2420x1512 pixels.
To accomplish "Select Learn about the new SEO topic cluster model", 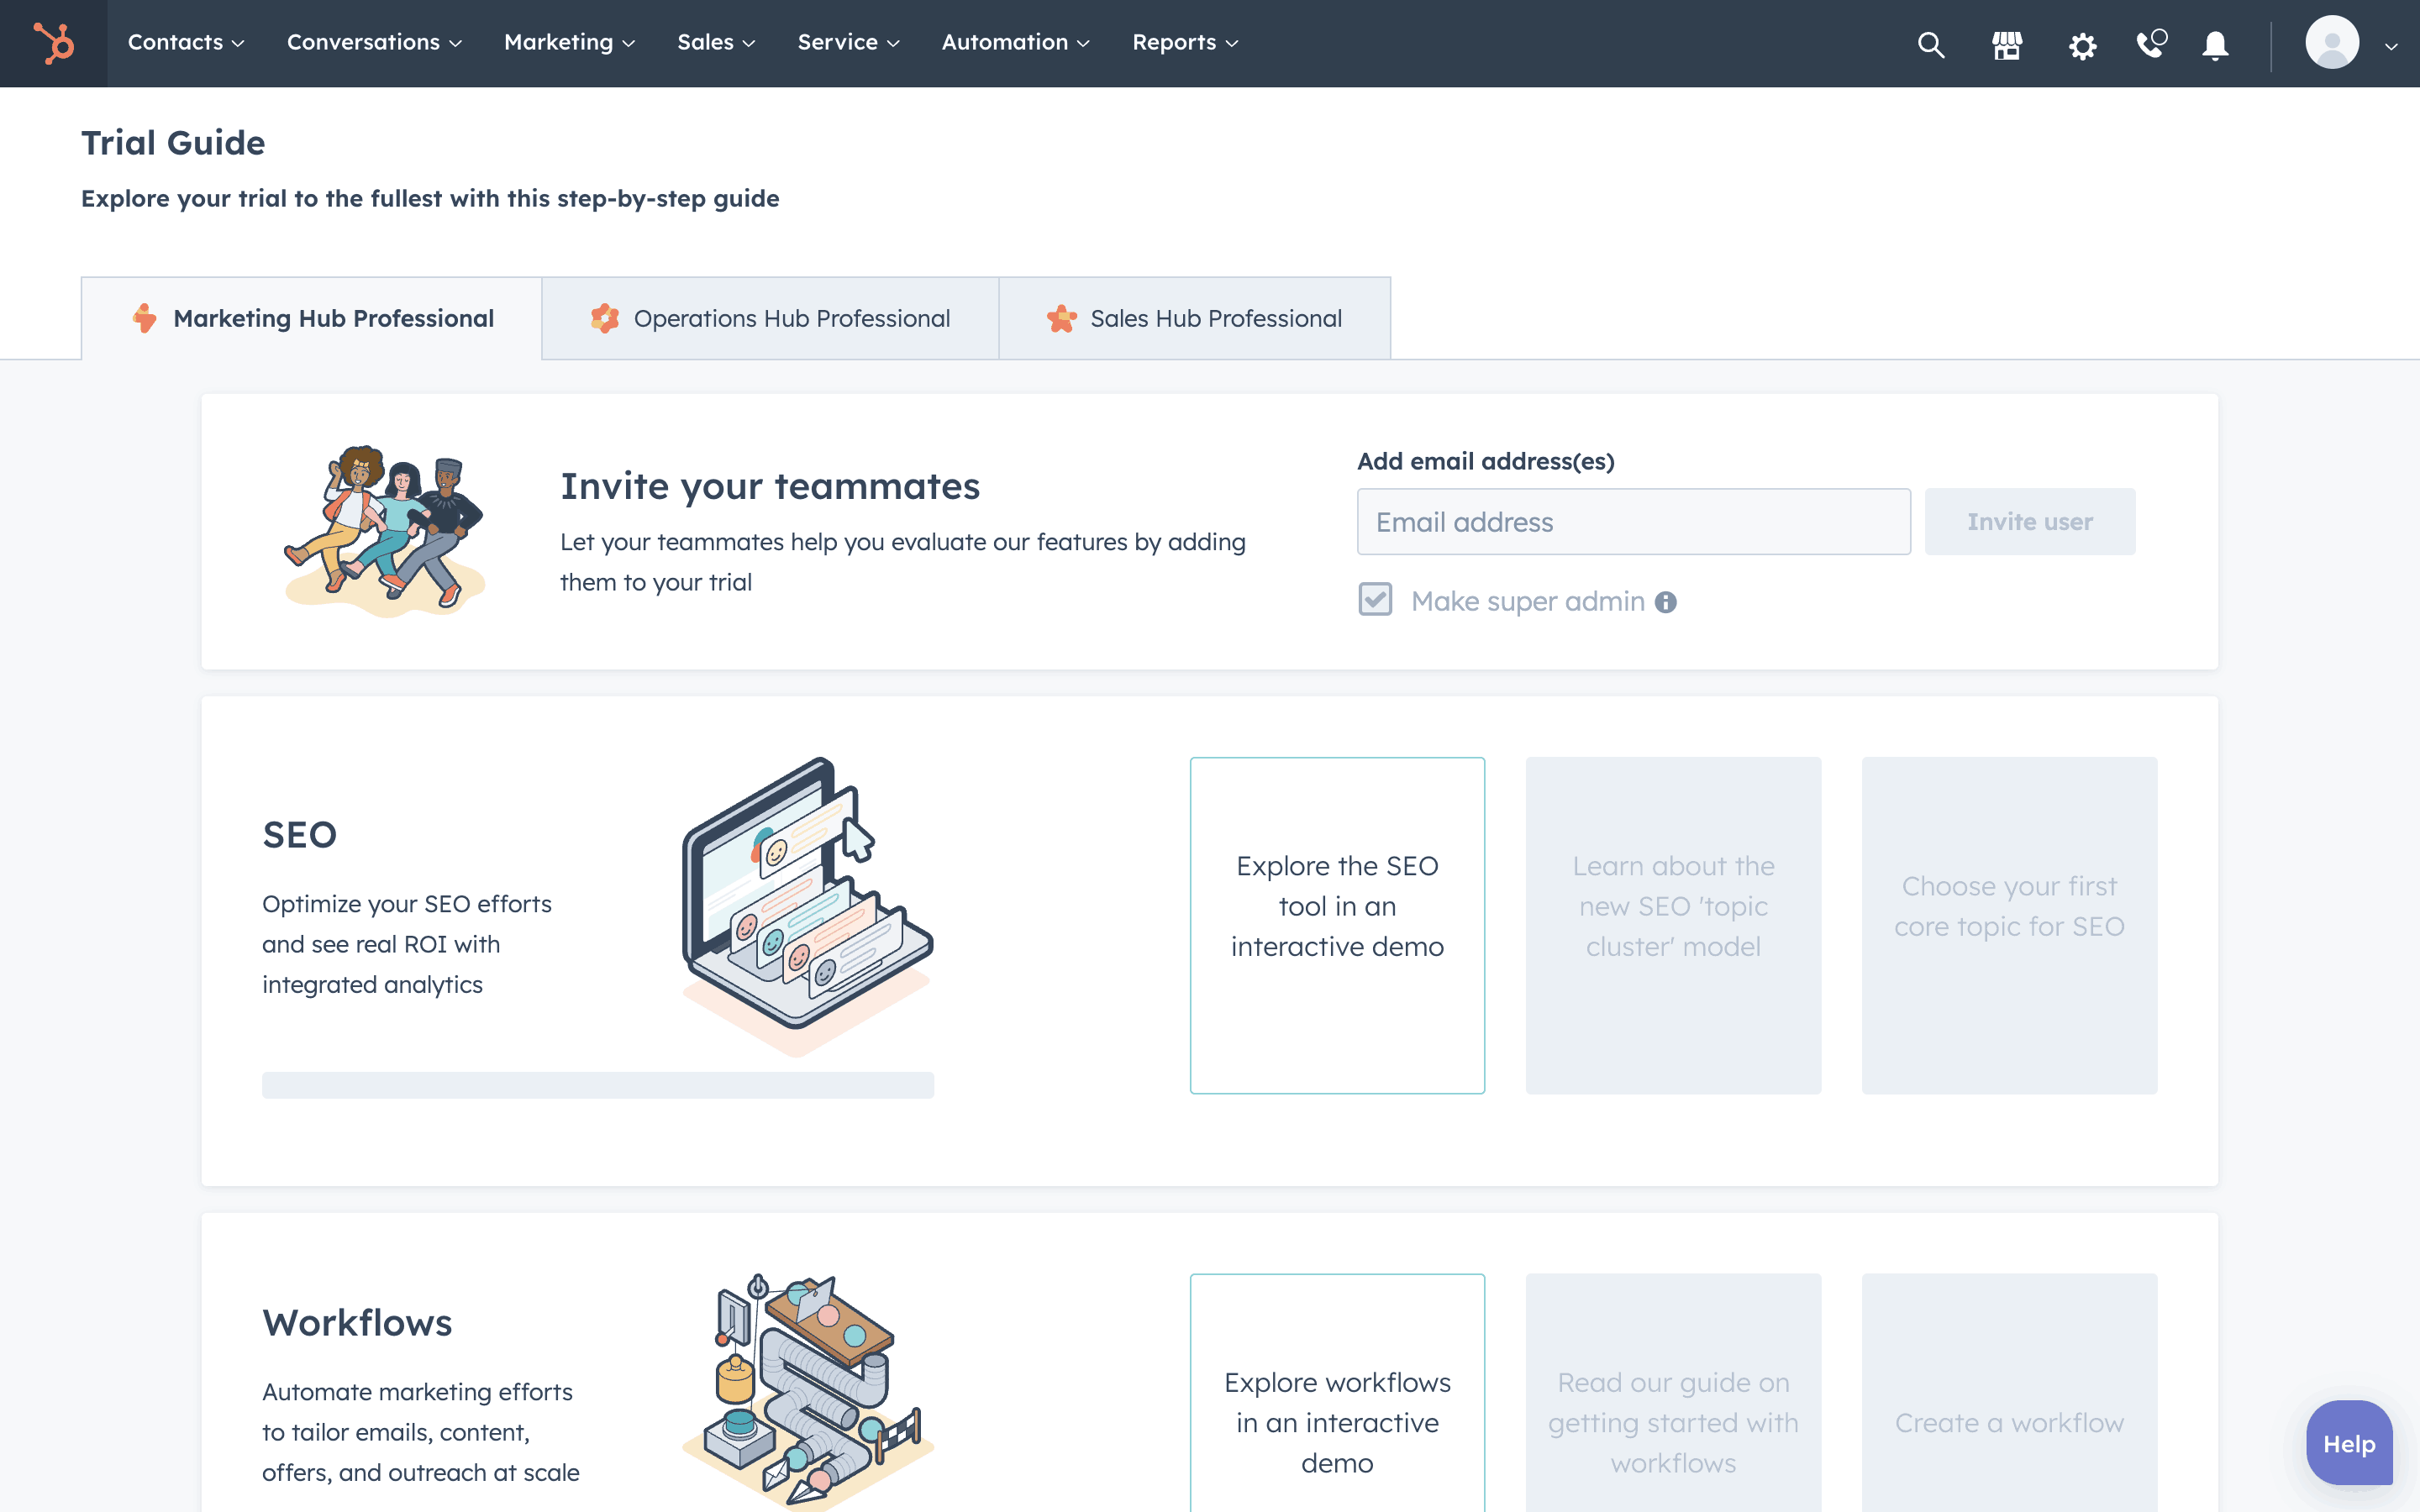I will click(x=1673, y=925).
